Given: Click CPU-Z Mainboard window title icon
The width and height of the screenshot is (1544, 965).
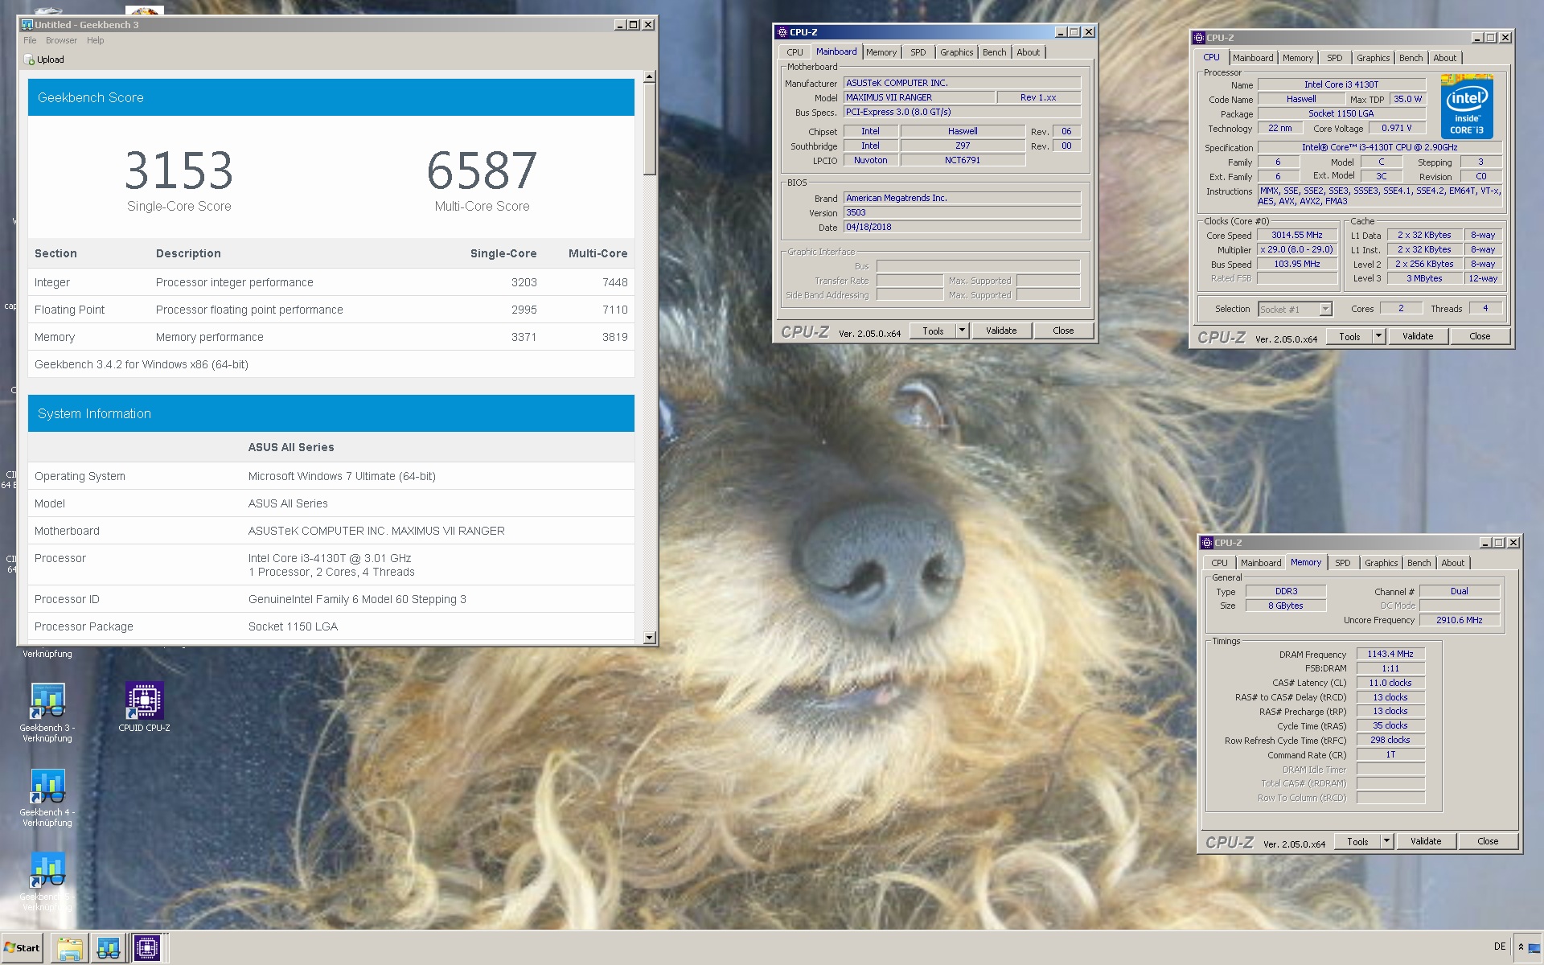Looking at the screenshot, I should click(782, 32).
